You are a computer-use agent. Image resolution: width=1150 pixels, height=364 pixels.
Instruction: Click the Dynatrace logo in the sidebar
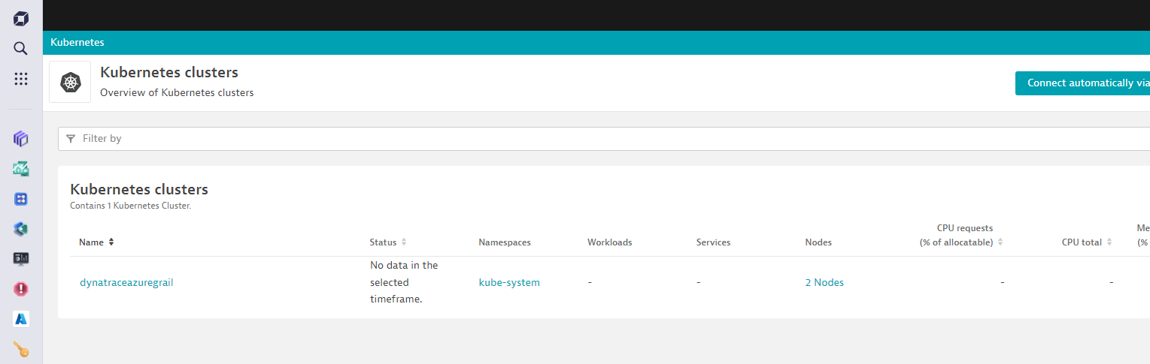(x=21, y=19)
